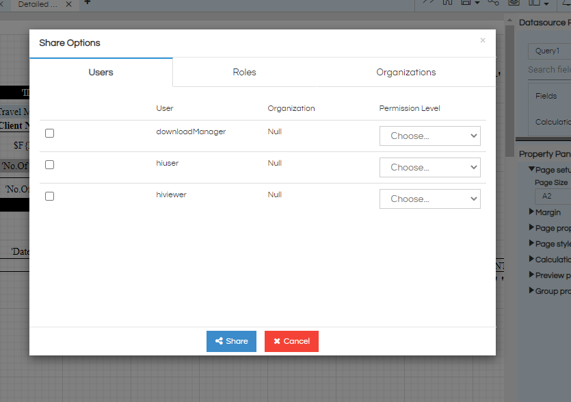The height and width of the screenshot is (402, 571).
Task: Click the Search fields input box
Action: pos(550,70)
